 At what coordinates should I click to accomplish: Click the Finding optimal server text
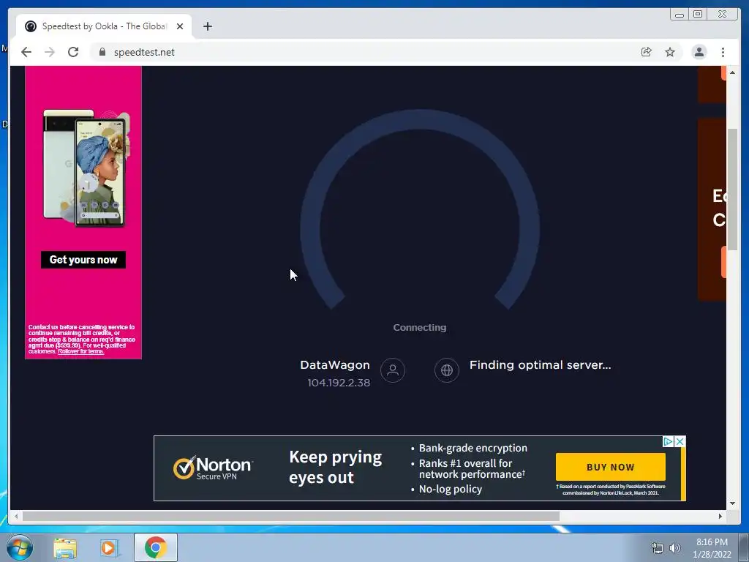click(541, 365)
